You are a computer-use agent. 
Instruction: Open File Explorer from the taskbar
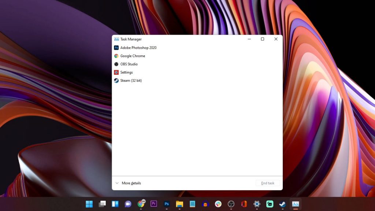[x=179, y=204]
